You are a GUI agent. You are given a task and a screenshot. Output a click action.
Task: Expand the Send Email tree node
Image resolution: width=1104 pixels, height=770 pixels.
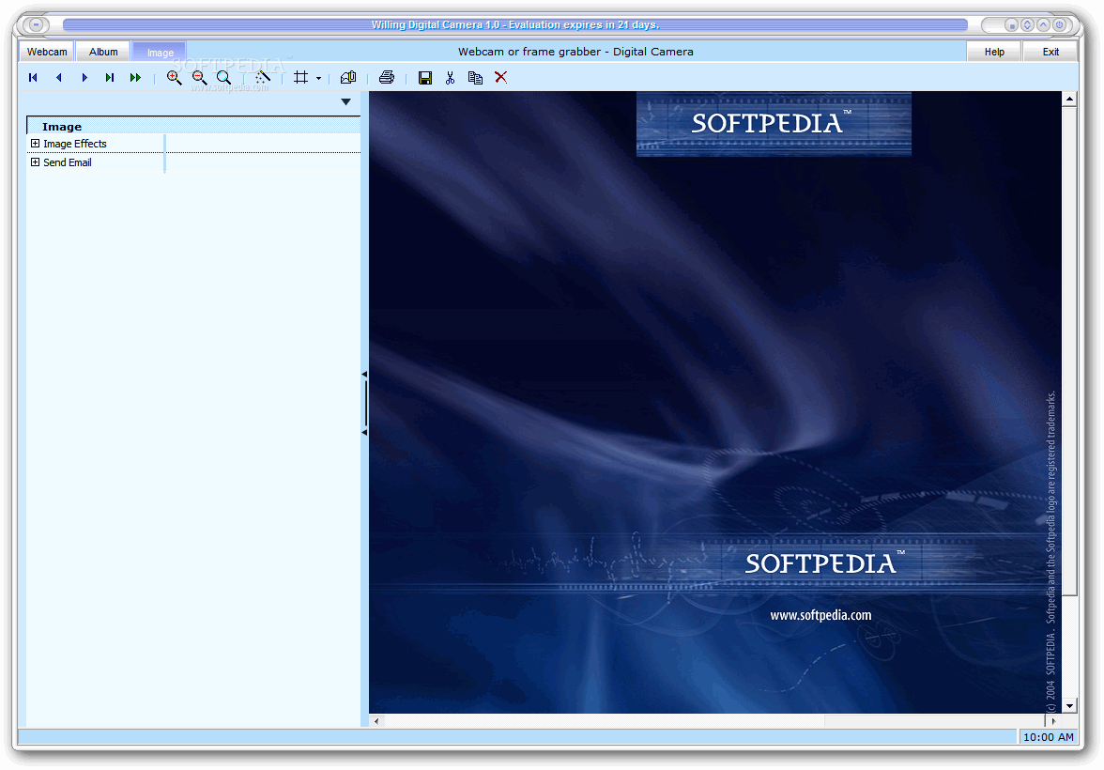pyautogui.click(x=36, y=162)
